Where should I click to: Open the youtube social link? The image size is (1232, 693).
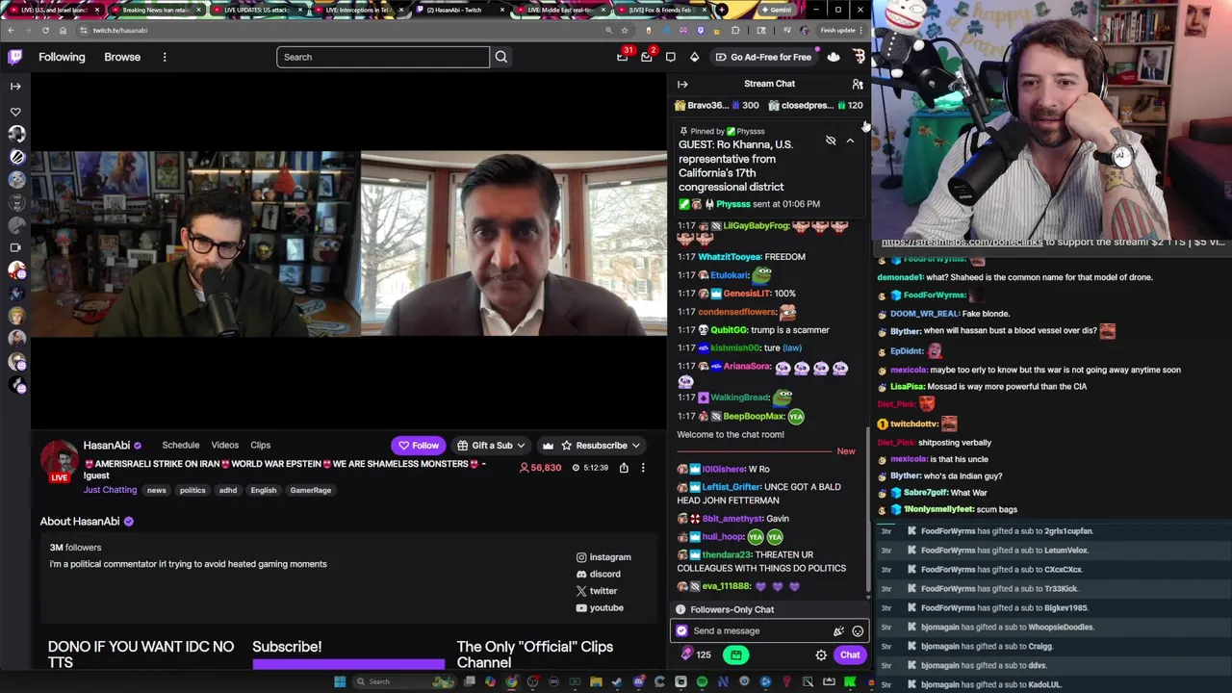pyautogui.click(x=600, y=607)
